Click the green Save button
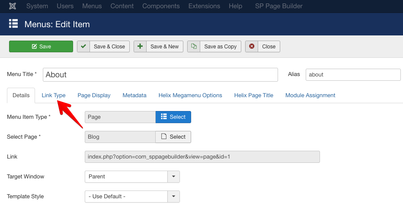 41,47
